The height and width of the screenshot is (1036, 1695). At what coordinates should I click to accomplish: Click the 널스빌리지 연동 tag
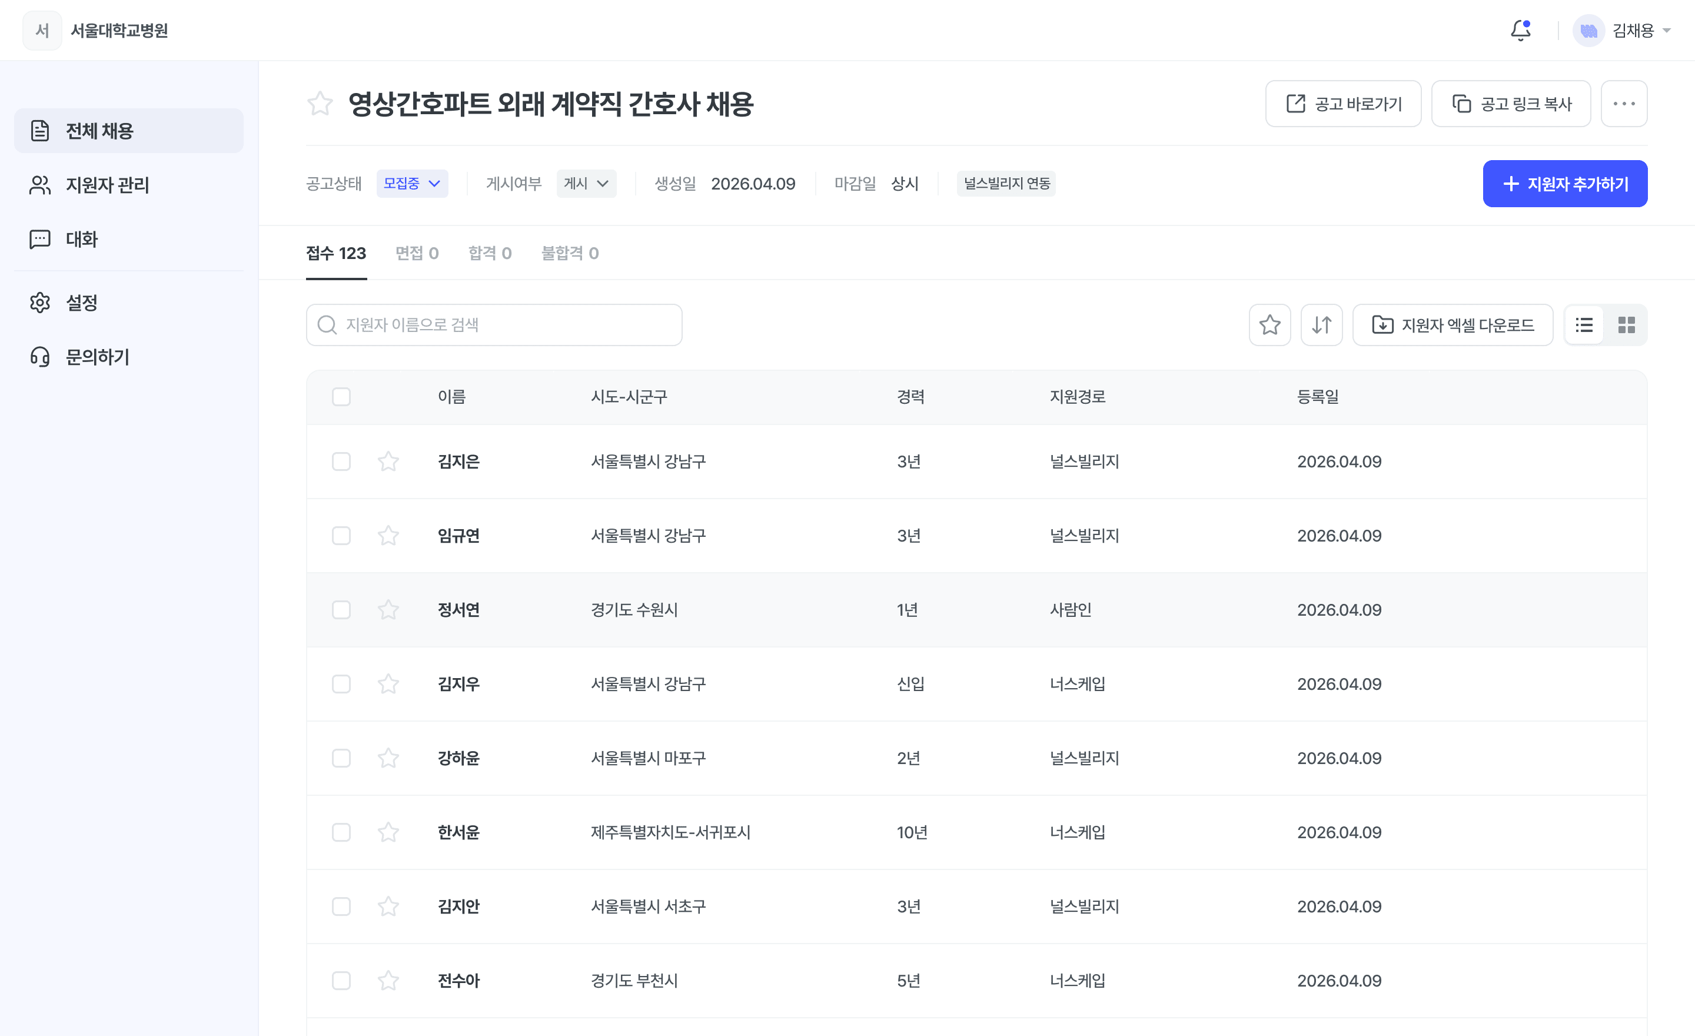tap(1006, 184)
